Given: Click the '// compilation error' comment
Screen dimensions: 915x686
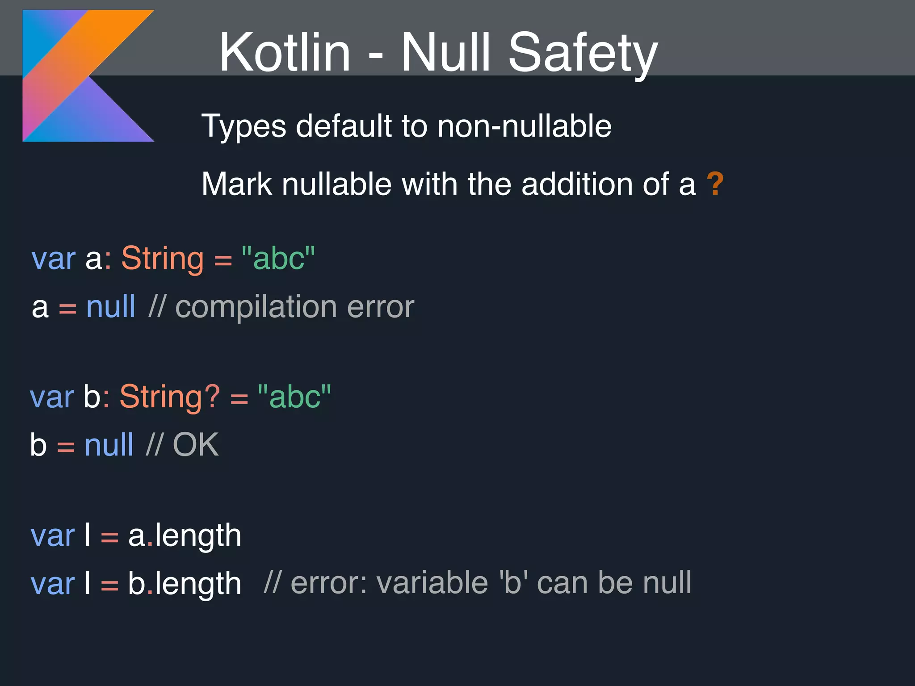Looking at the screenshot, I should click(281, 308).
